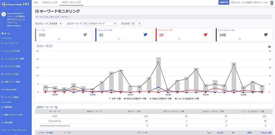Open the 表示グループ dropdown
275x135 pixels.
point(55,24)
